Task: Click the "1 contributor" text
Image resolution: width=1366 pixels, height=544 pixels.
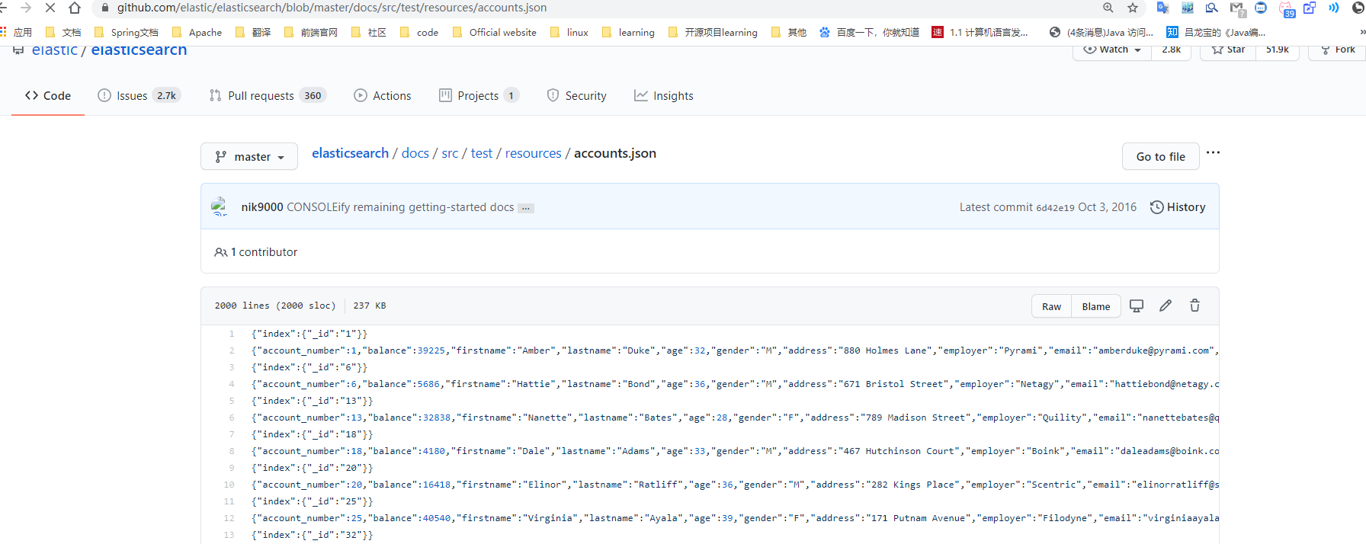Action: pyautogui.click(x=264, y=252)
